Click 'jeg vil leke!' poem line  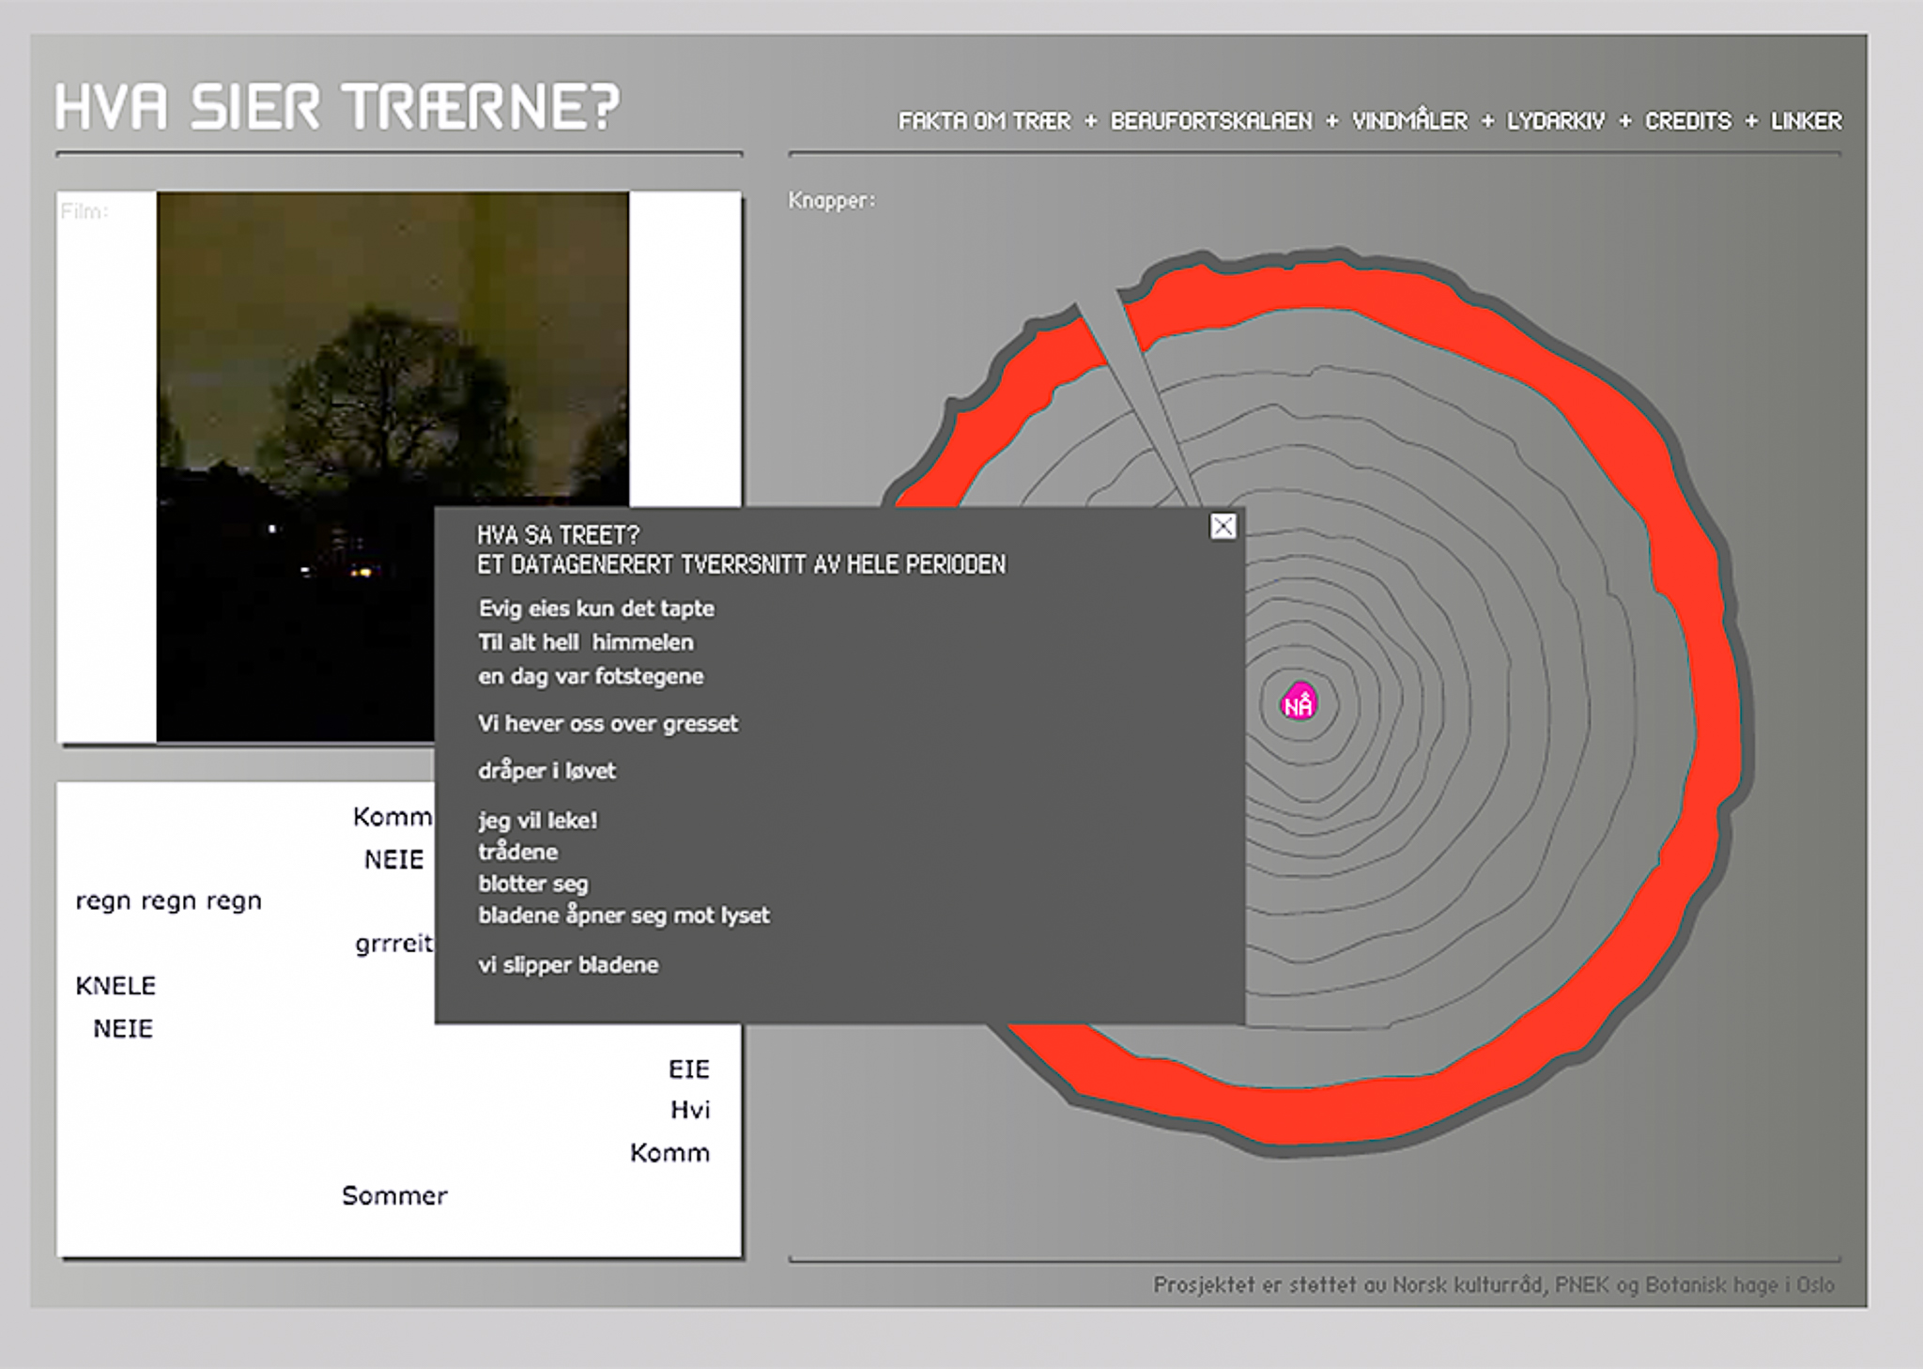tap(537, 821)
